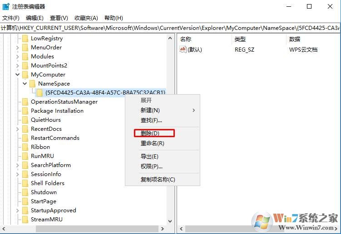Image resolution: width=341 pixels, height=234 pixels.
Task: Click the Shutdown folder icon
Action: coord(25,192)
